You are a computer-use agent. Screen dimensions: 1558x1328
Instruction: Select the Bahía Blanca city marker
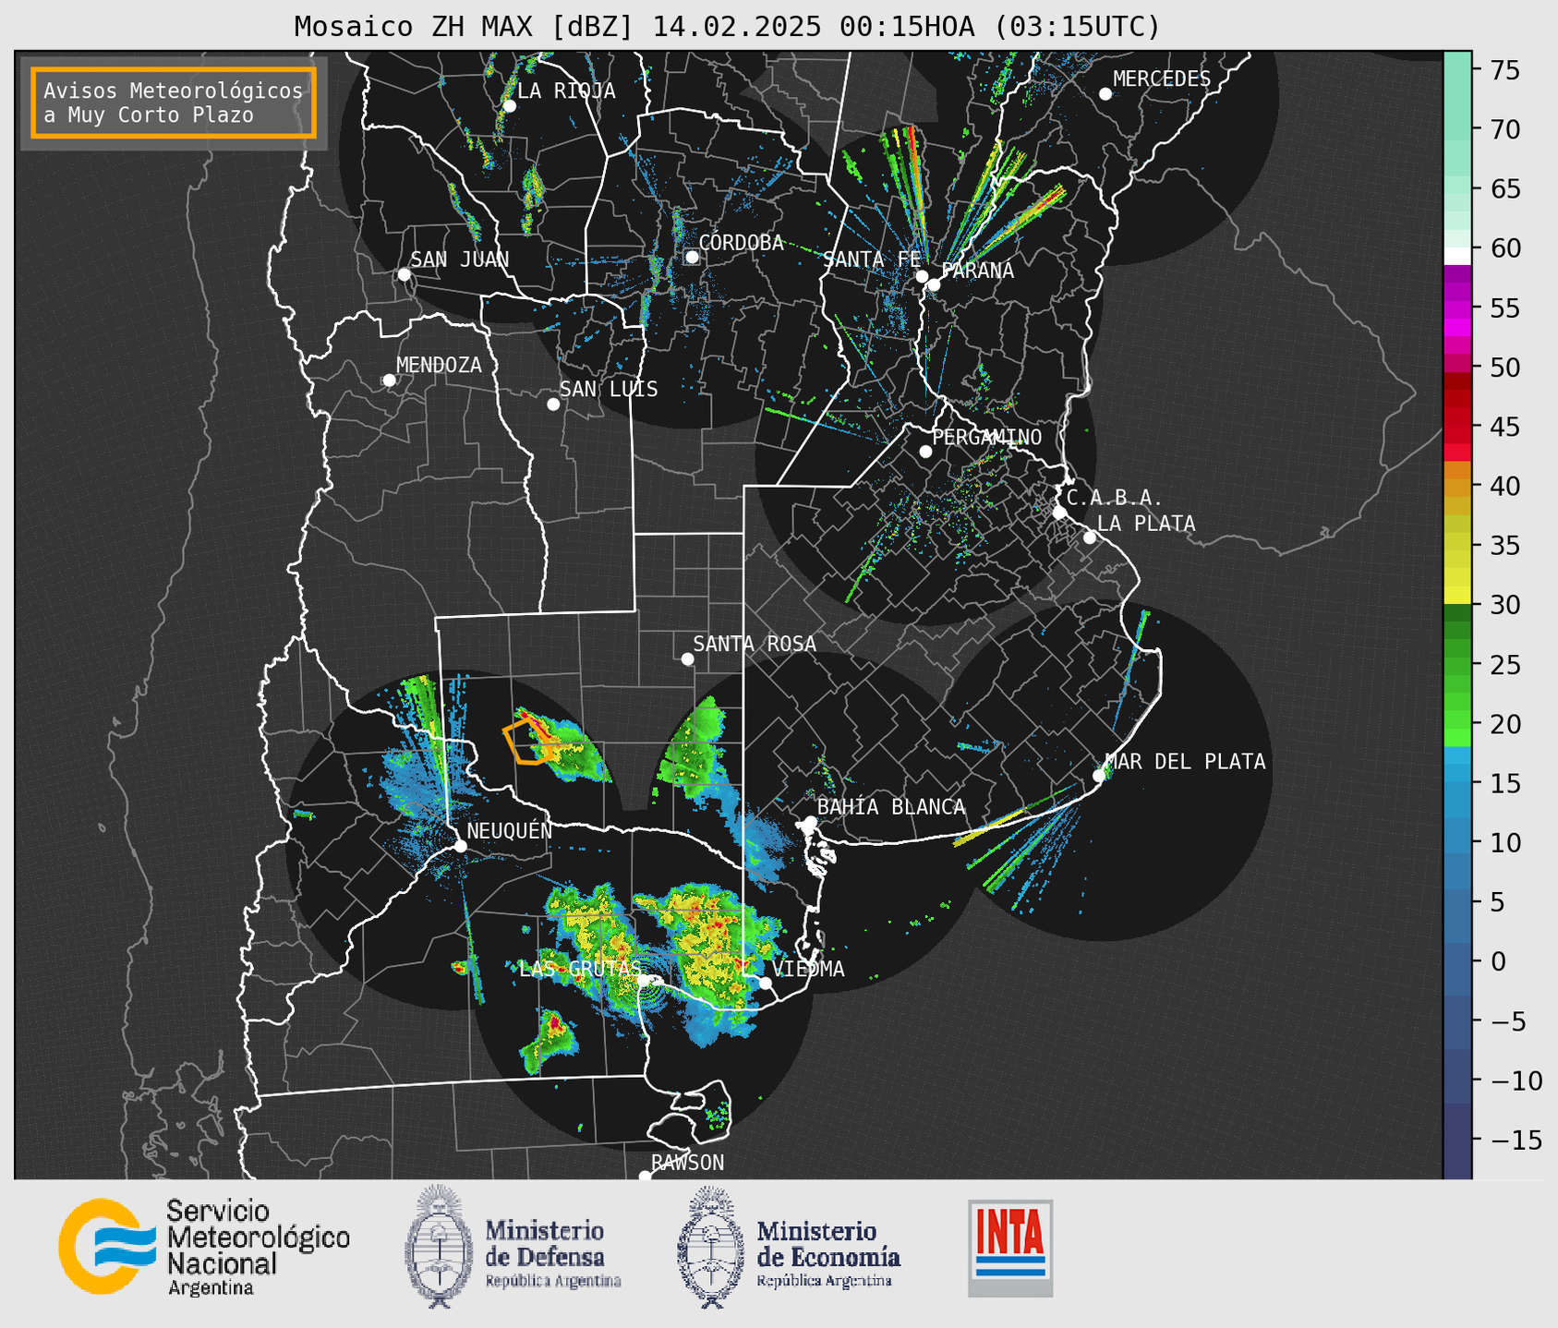[x=810, y=822]
